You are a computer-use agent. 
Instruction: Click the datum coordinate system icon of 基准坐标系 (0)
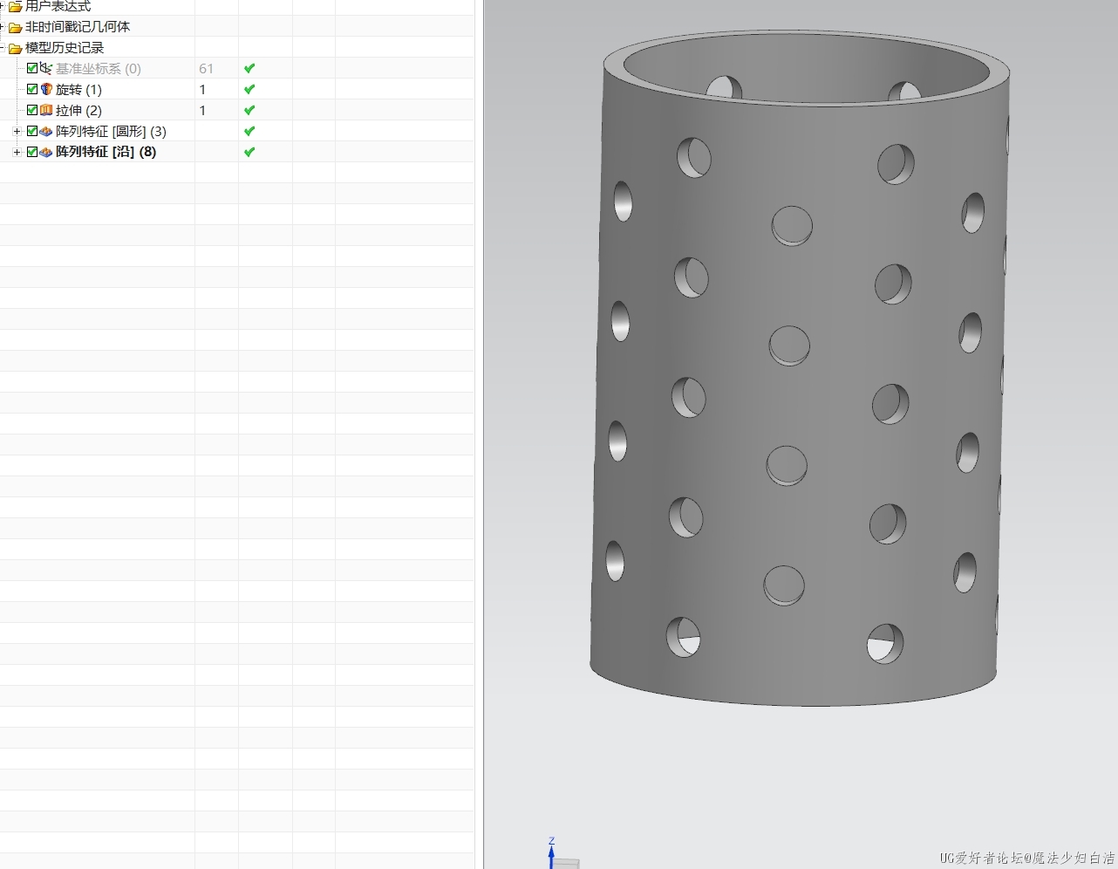coord(46,68)
